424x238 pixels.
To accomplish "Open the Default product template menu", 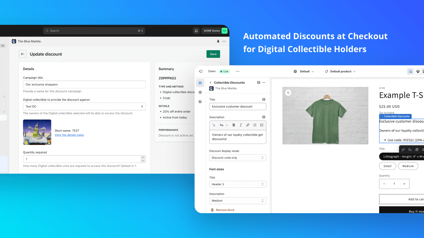I will click(341, 71).
